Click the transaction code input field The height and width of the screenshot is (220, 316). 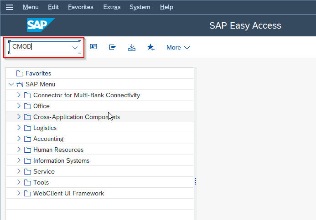tap(40, 47)
